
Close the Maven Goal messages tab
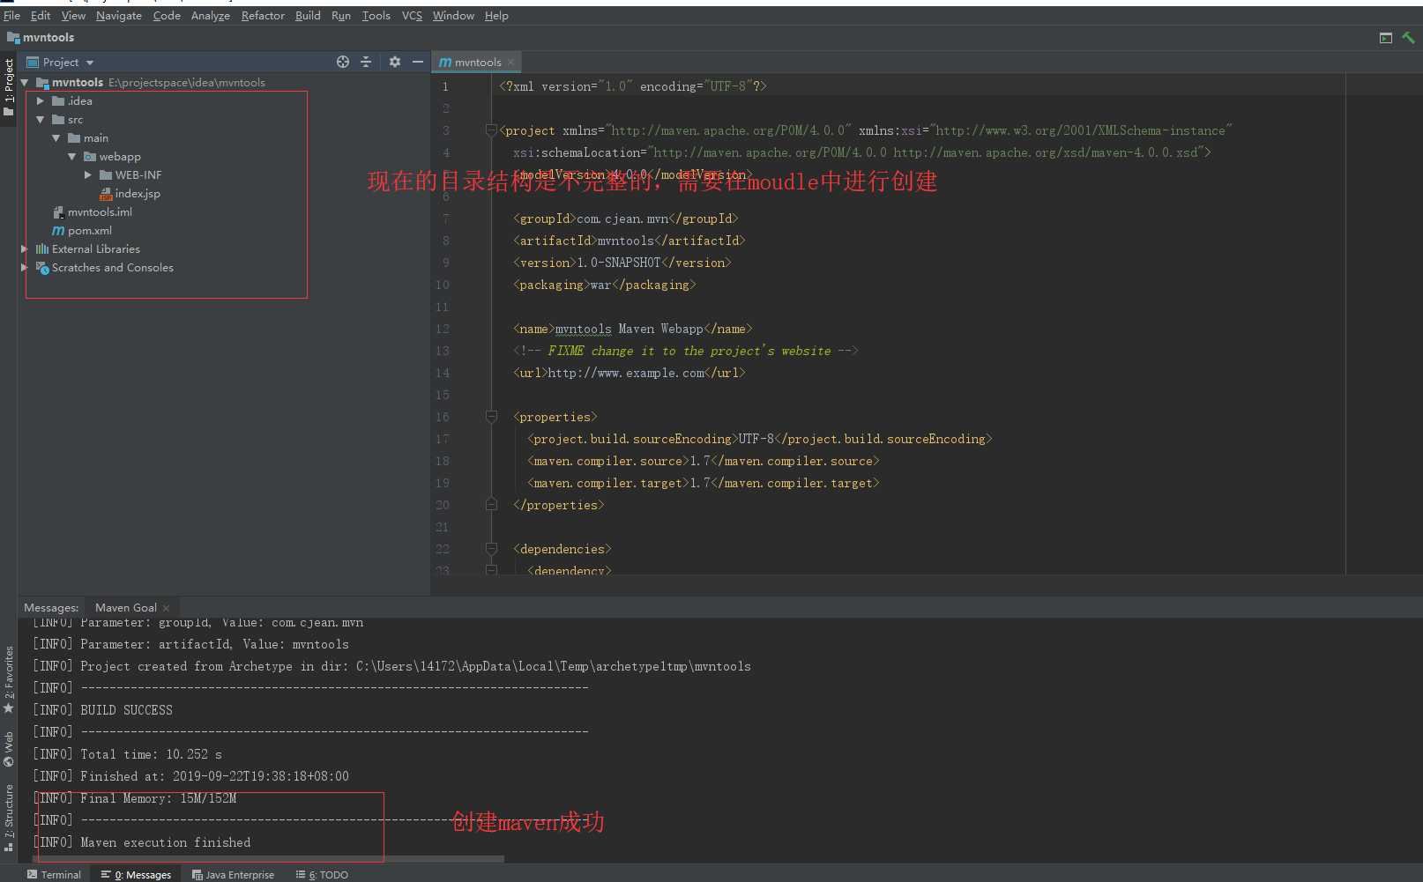point(166,608)
